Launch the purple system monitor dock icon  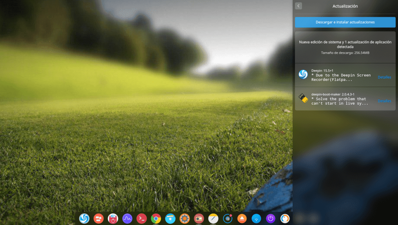(127, 219)
